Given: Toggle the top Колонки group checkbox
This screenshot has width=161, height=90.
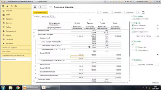Looking at the screenshot, I should (133, 44).
